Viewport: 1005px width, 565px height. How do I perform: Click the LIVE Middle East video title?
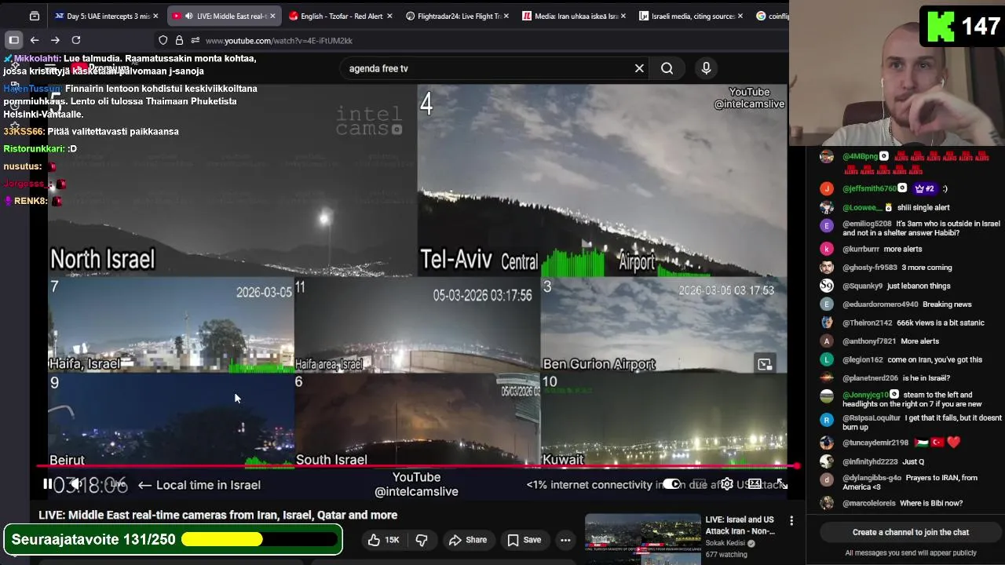coord(218,515)
